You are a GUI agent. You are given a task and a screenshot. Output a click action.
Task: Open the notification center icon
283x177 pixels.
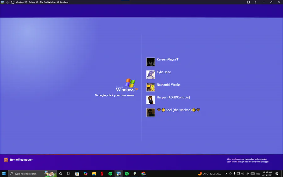point(277,174)
